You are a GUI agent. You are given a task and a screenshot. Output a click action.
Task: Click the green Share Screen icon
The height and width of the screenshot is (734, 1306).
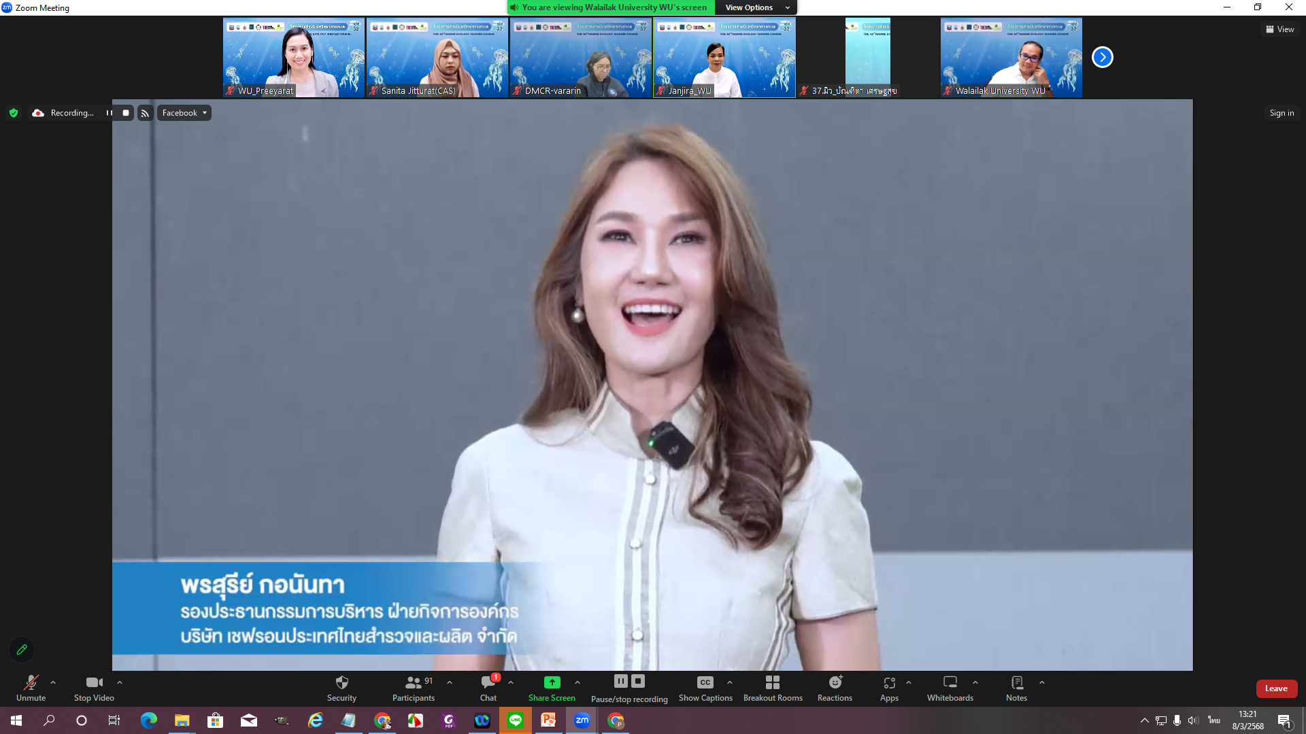click(552, 682)
